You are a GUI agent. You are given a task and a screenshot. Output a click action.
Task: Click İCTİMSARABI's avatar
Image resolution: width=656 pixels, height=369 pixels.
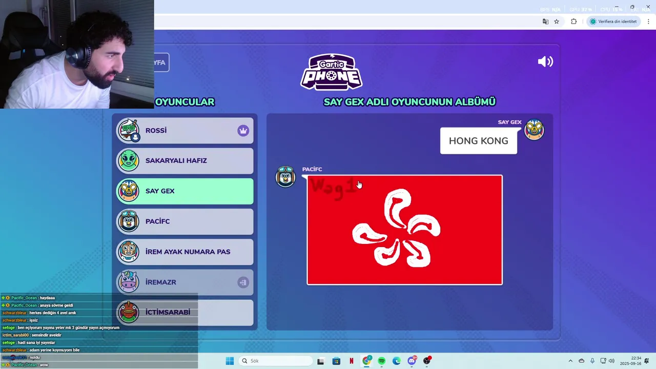point(128,312)
